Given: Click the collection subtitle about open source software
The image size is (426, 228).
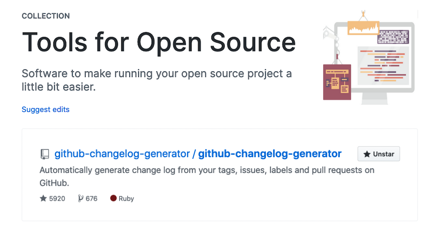Looking at the screenshot, I should click(x=156, y=80).
